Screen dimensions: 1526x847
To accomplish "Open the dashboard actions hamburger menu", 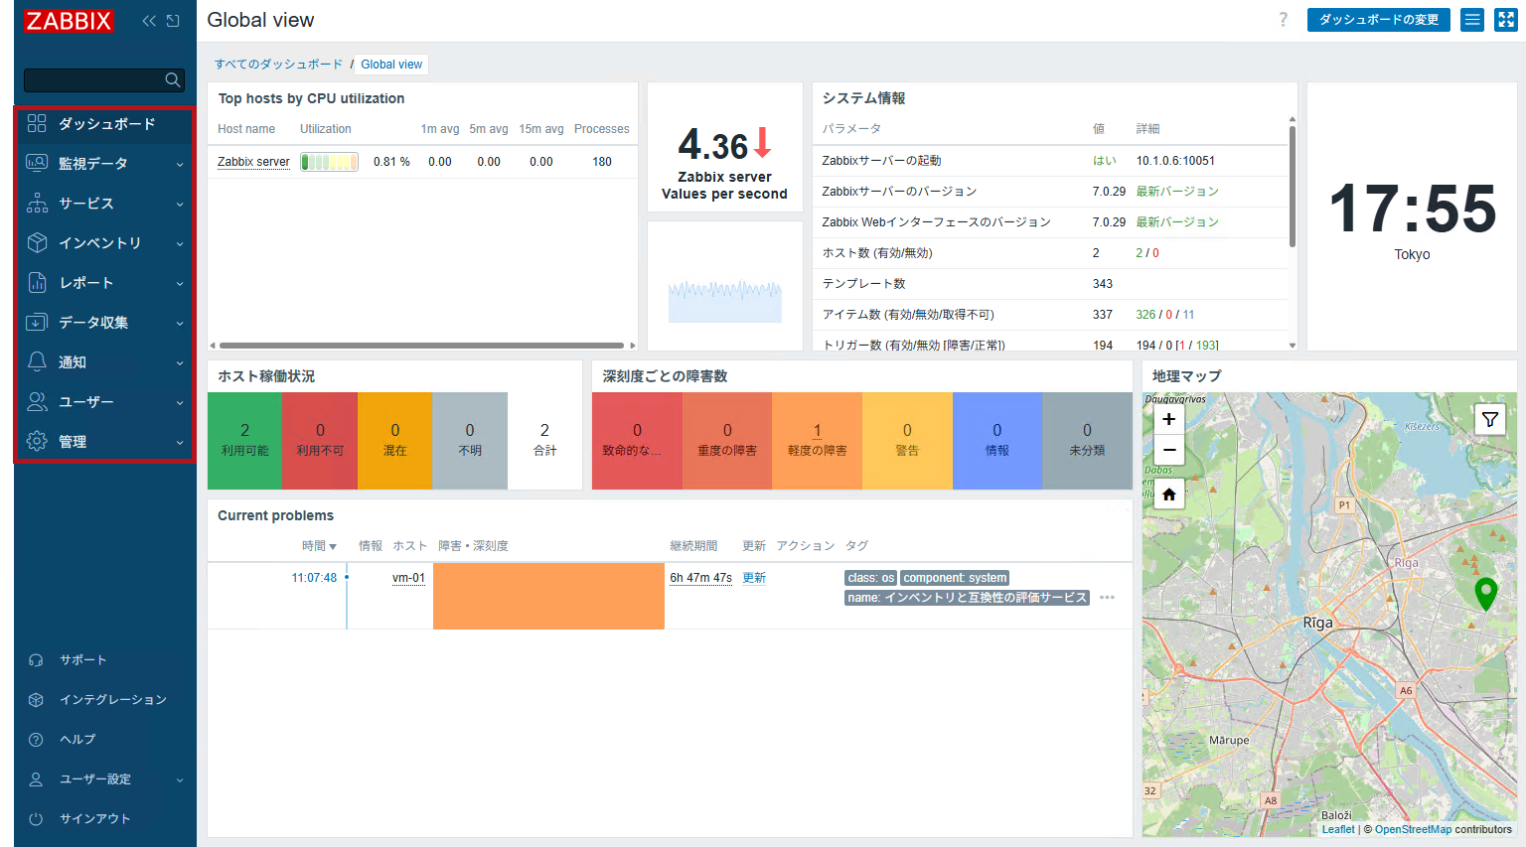I will point(1472,20).
